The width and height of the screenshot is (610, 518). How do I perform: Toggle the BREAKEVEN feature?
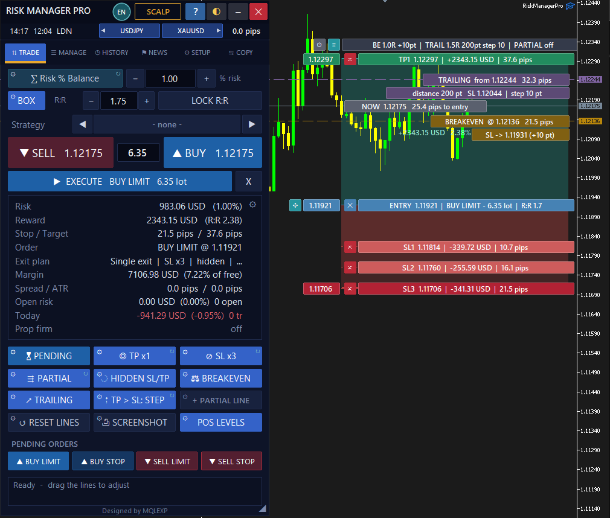[x=221, y=379]
